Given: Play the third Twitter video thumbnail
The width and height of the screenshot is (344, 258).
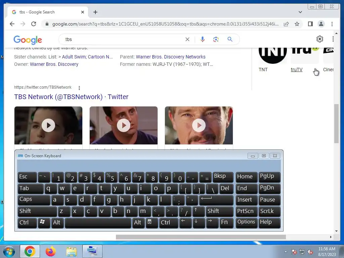Looking at the screenshot, I should 199,125.
